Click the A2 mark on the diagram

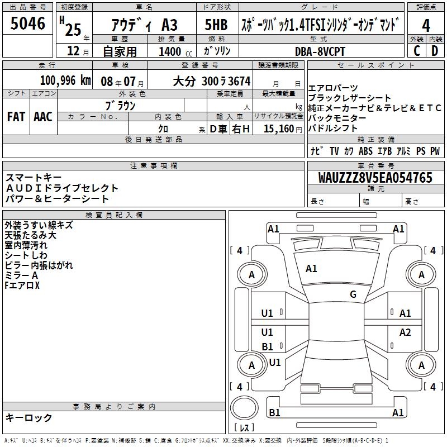tap(405, 332)
